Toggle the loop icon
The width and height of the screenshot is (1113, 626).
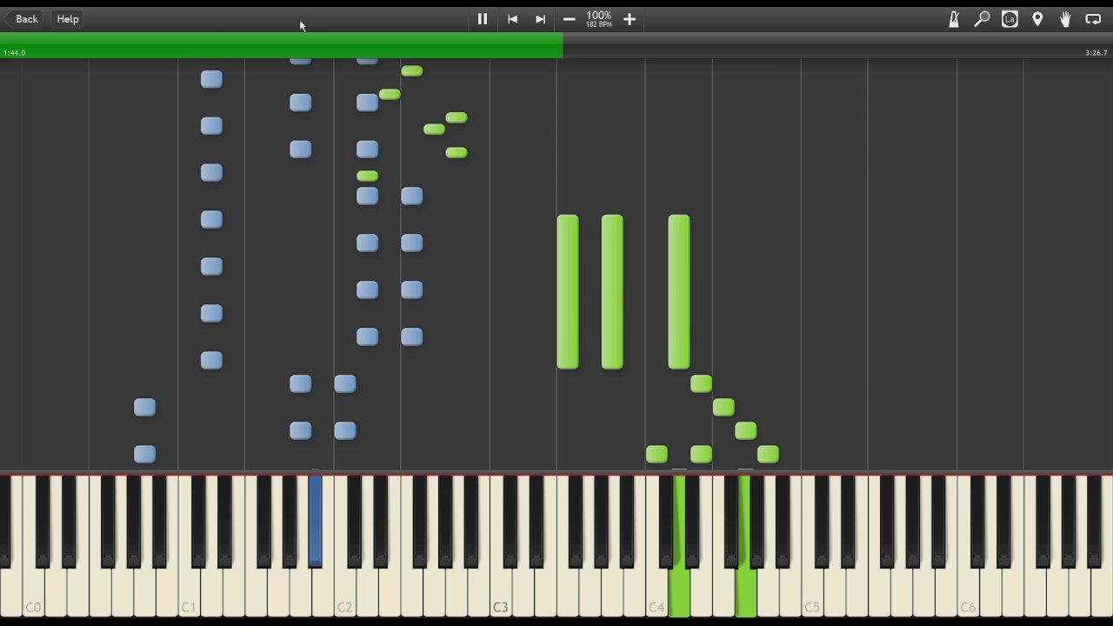pyautogui.click(x=1093, y=19)
